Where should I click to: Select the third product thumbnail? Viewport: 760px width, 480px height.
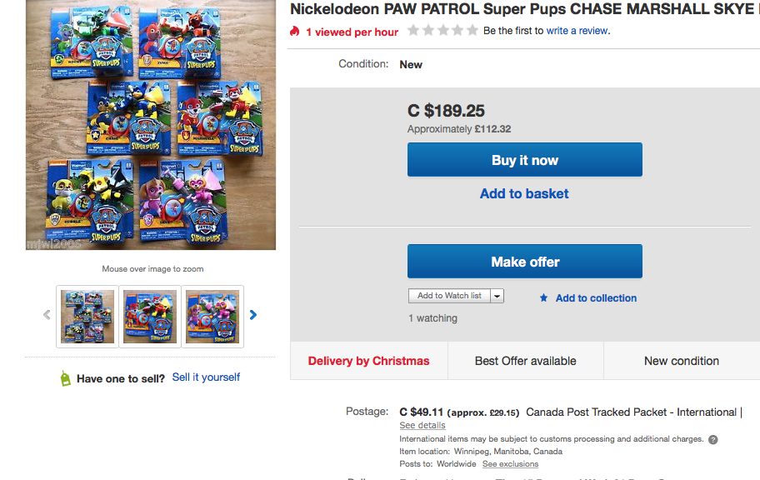(x=212, y=317)
